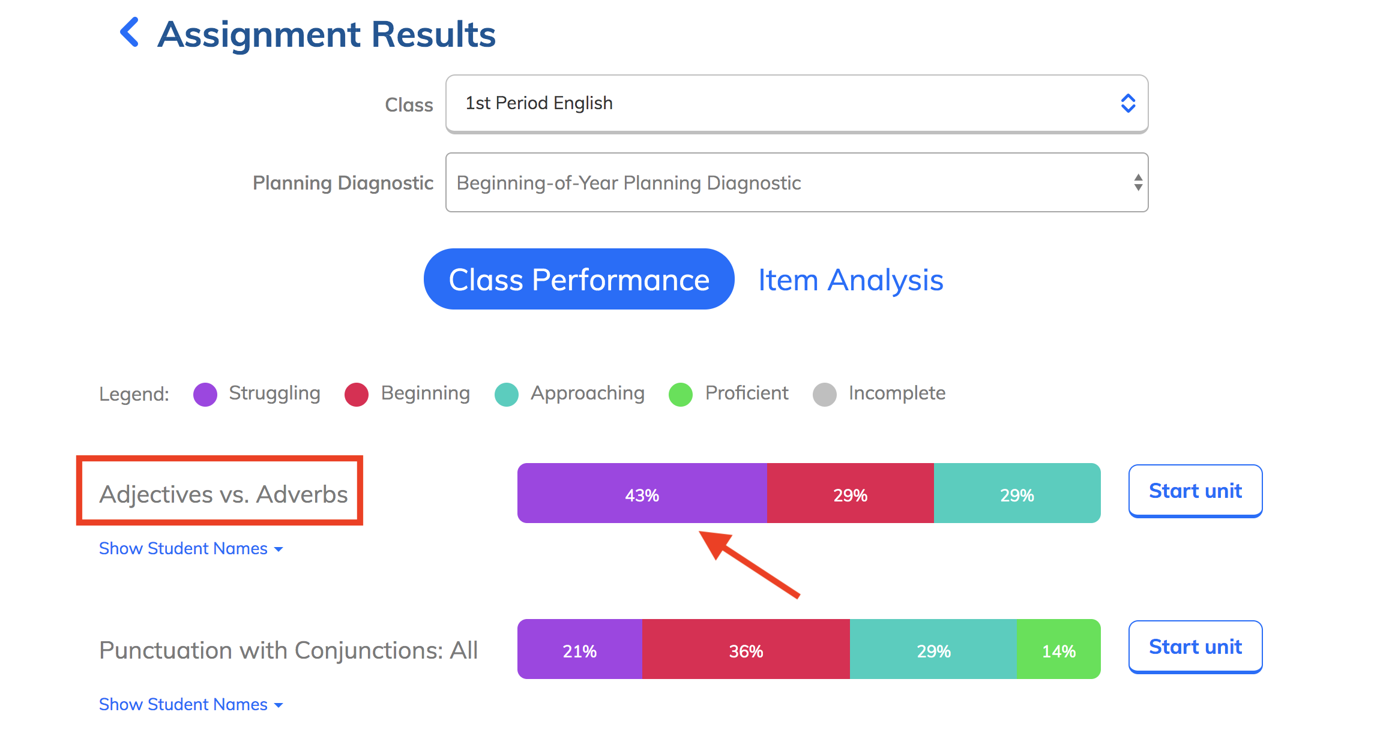Click the Class dropdown up-down arrows icon
1386x736 pixels.
1128,103
